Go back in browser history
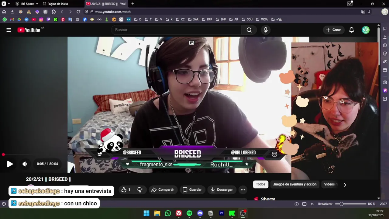Viewport: 389px width, 219px height. point(62,12)
